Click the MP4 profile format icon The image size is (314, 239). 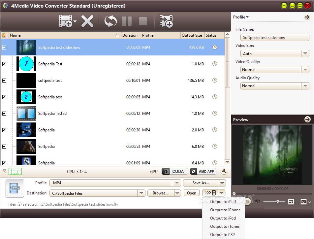[15, 188]
